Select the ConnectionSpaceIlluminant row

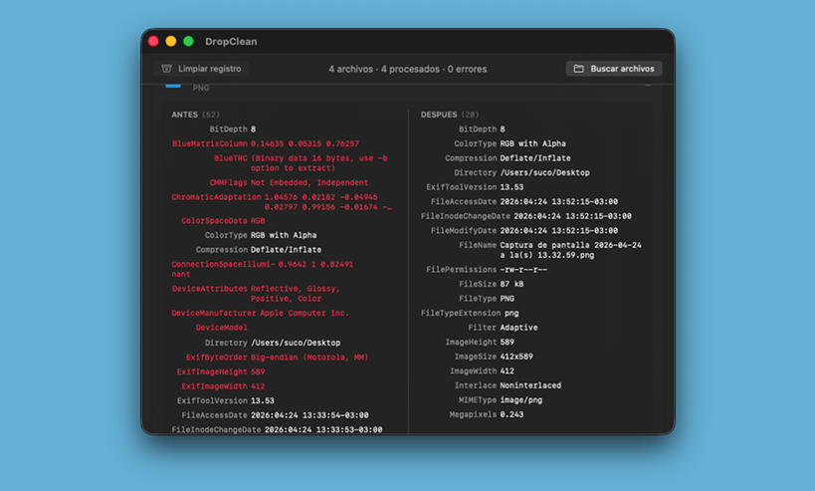click(x=263, y=269)
